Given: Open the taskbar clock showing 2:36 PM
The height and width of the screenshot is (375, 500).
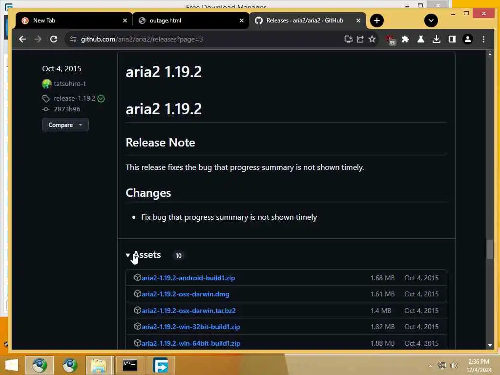Looking at the screenshot, I should (x=479, y=365).
